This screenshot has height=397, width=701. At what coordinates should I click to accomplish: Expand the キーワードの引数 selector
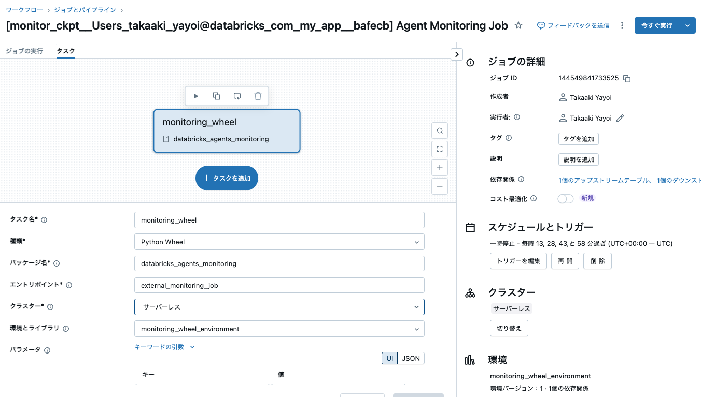click(x=164, y=347)
